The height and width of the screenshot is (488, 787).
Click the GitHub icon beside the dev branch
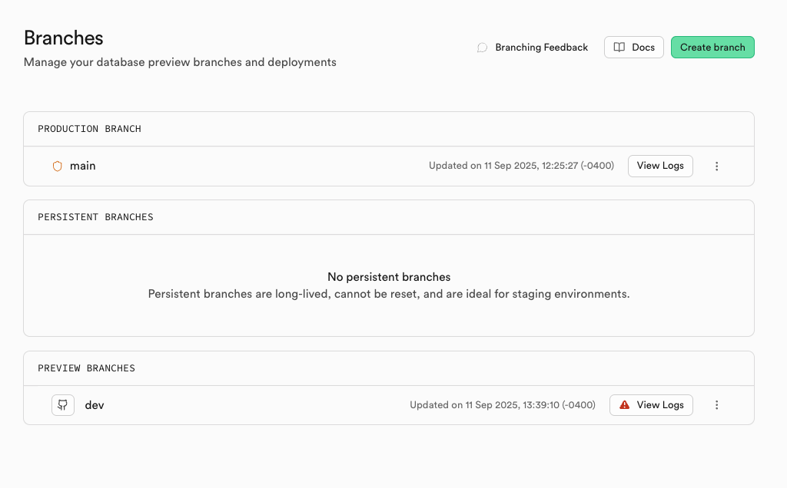(x=63, y=405)
